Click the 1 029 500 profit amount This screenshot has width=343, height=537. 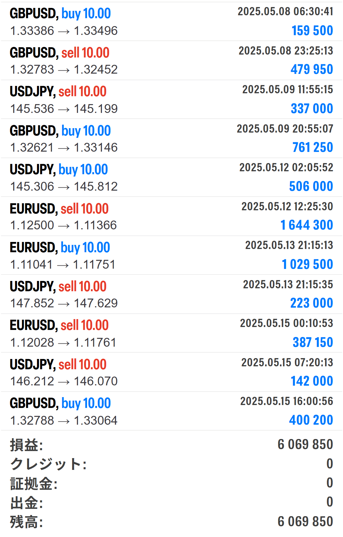pyautogui.click(x=307, y=264)
